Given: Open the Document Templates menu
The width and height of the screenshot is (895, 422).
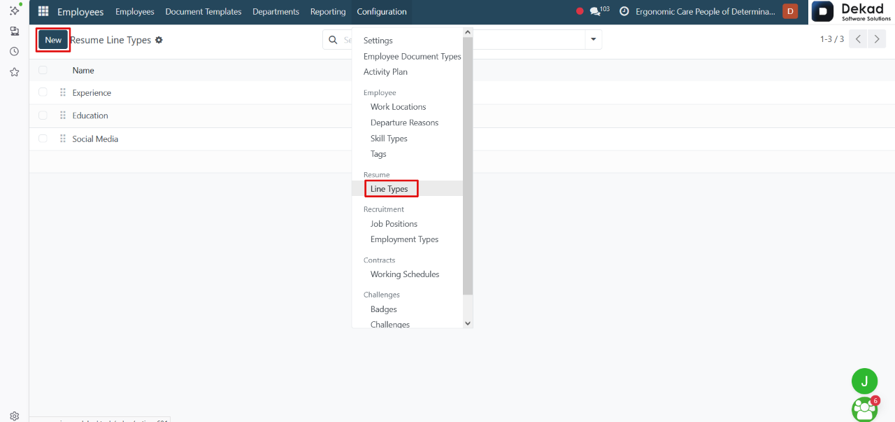Looking at the screenshot, I should [203, 11].
